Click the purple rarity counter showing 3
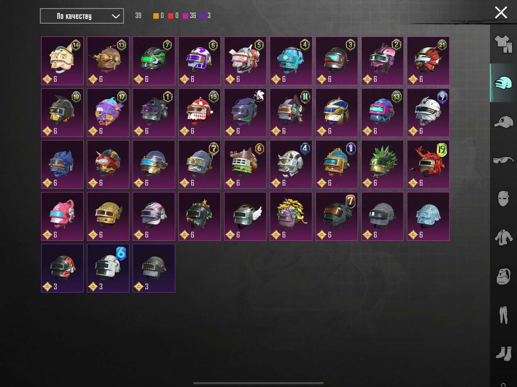Image resolution: width=517 pixels, height=387 pixels. [206, 16]
